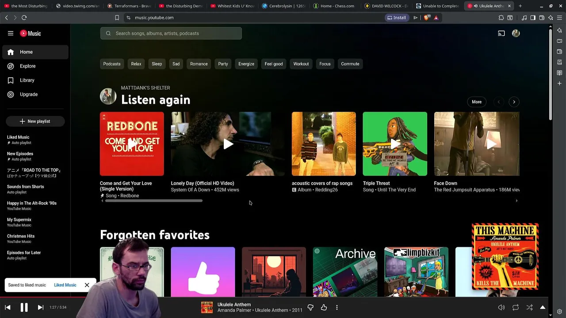
Task: Select the Sleep mood chip
Action: [157, 64]
